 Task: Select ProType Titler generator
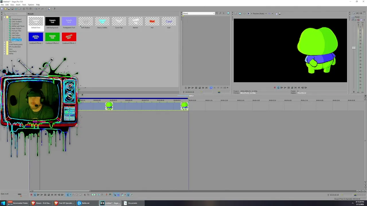[16, 31]
